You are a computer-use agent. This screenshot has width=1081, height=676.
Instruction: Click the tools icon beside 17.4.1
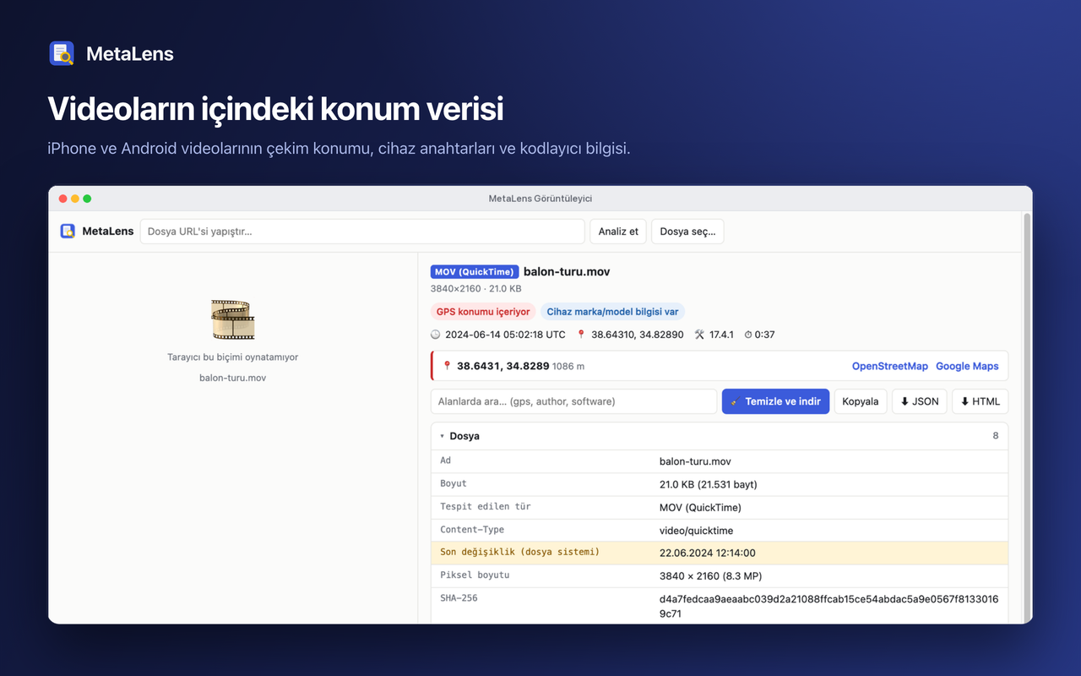(x=699, y=335)
